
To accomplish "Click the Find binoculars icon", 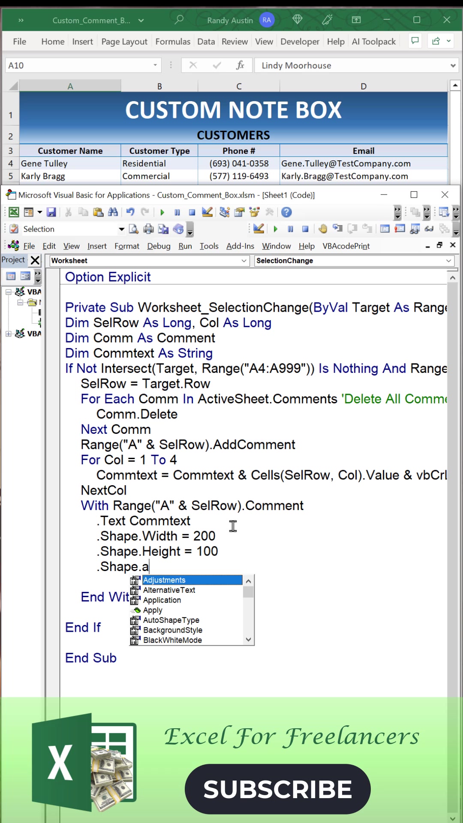I will [x=113, y=212].
